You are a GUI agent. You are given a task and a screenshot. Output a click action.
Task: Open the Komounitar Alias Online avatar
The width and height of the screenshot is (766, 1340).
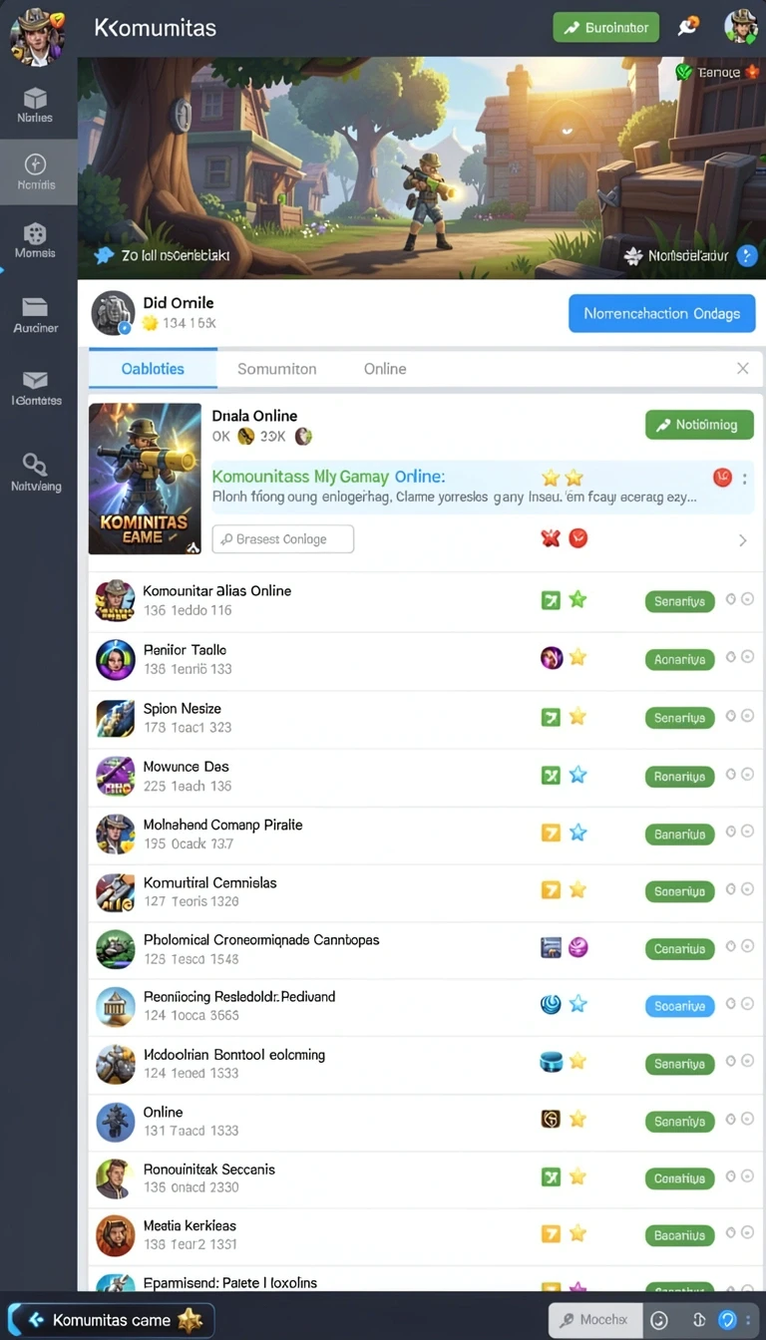(x=115, y=600)
